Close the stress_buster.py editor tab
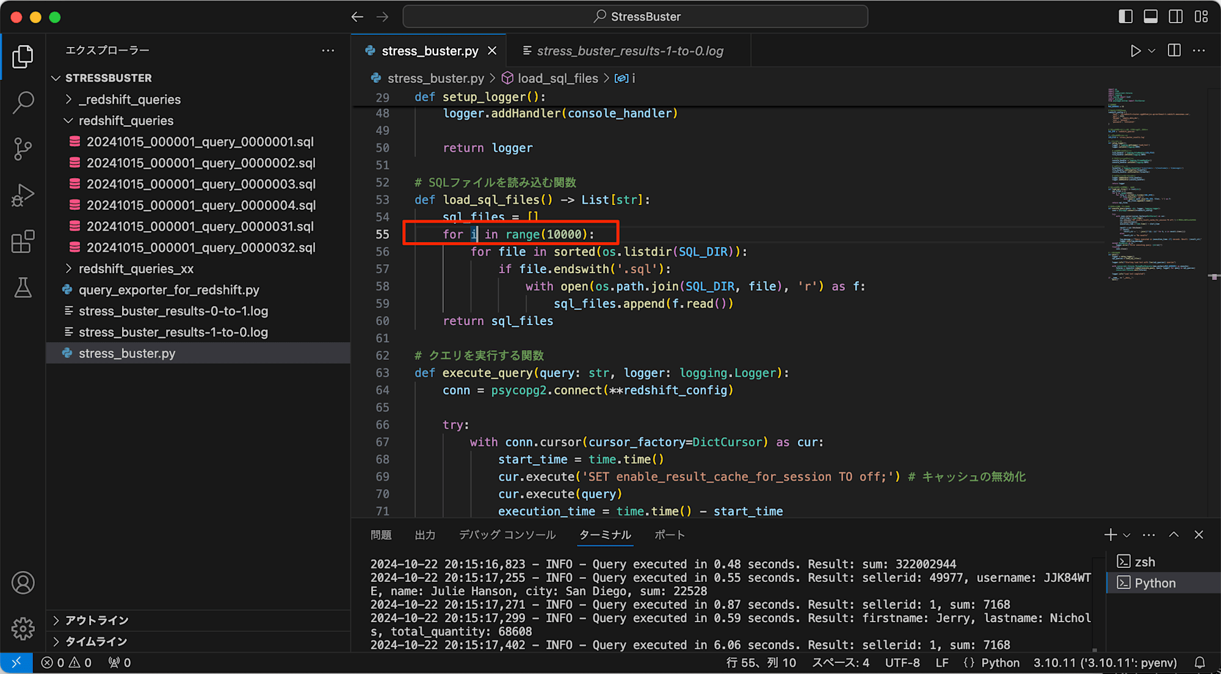The height and width of the screenshot is (674, 1221). [492, 51]
